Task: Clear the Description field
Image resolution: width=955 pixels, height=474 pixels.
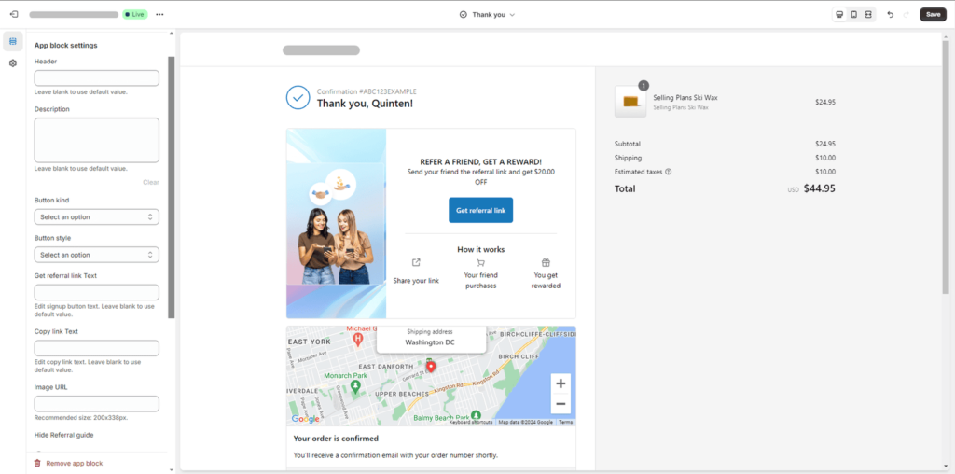Action: click(x=150, y=182)
